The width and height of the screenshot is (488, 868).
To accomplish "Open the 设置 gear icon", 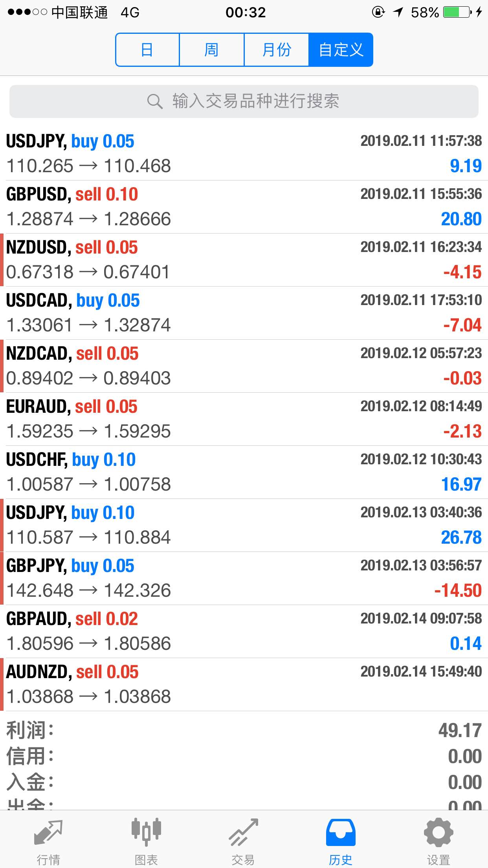I will tap(438, 832).
